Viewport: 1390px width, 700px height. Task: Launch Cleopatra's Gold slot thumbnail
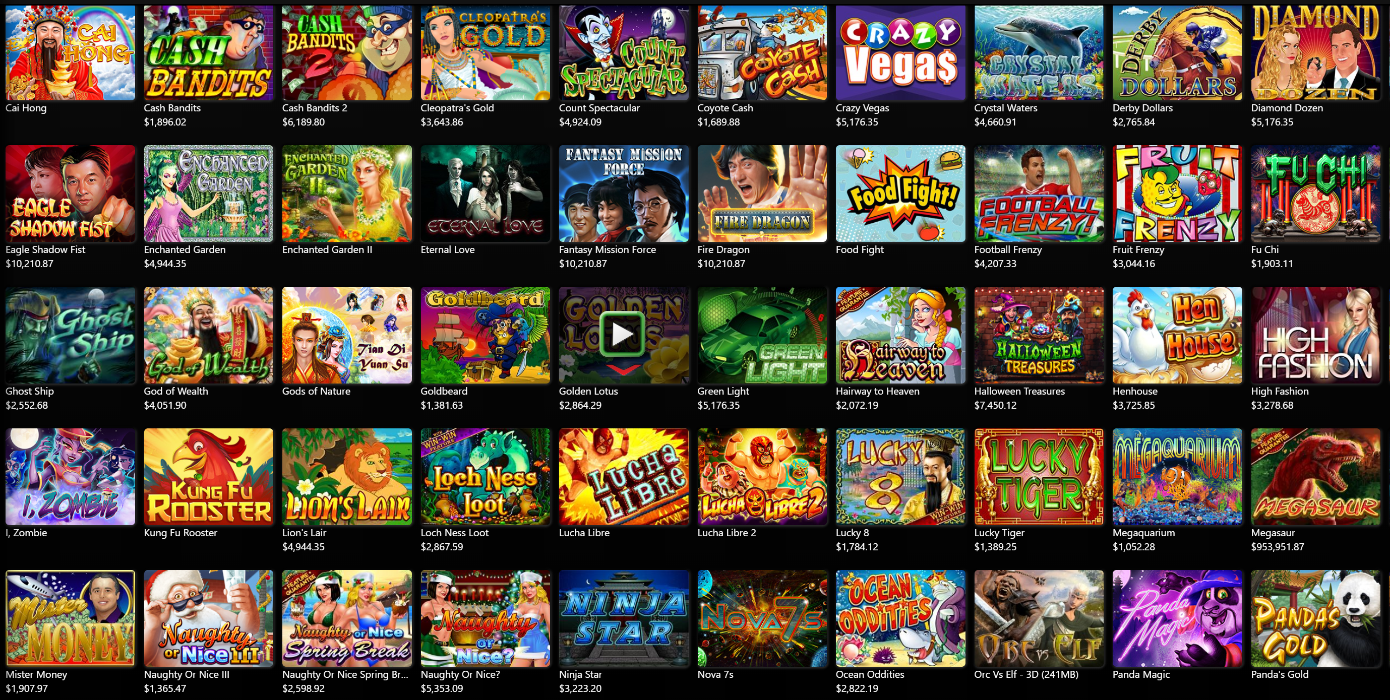point(485,52)
